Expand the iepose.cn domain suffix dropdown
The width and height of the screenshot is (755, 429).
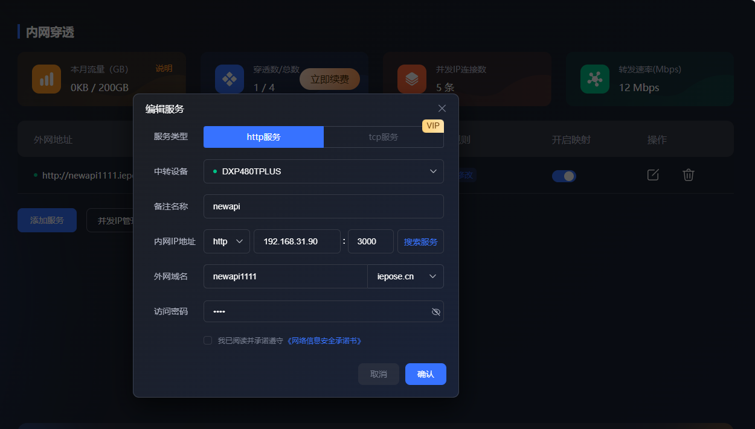click(405, 276)
